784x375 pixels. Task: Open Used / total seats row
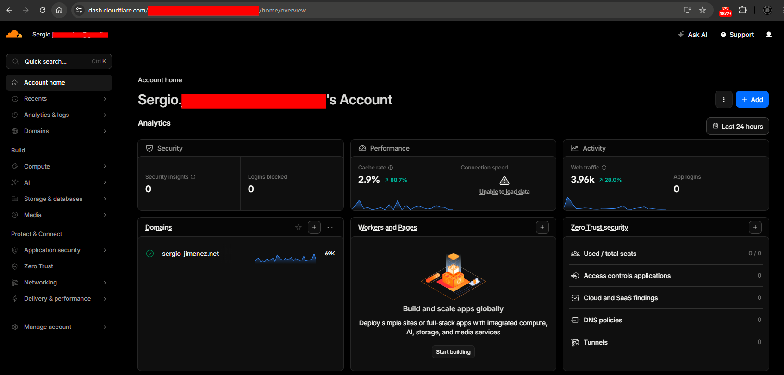point(666,254)
